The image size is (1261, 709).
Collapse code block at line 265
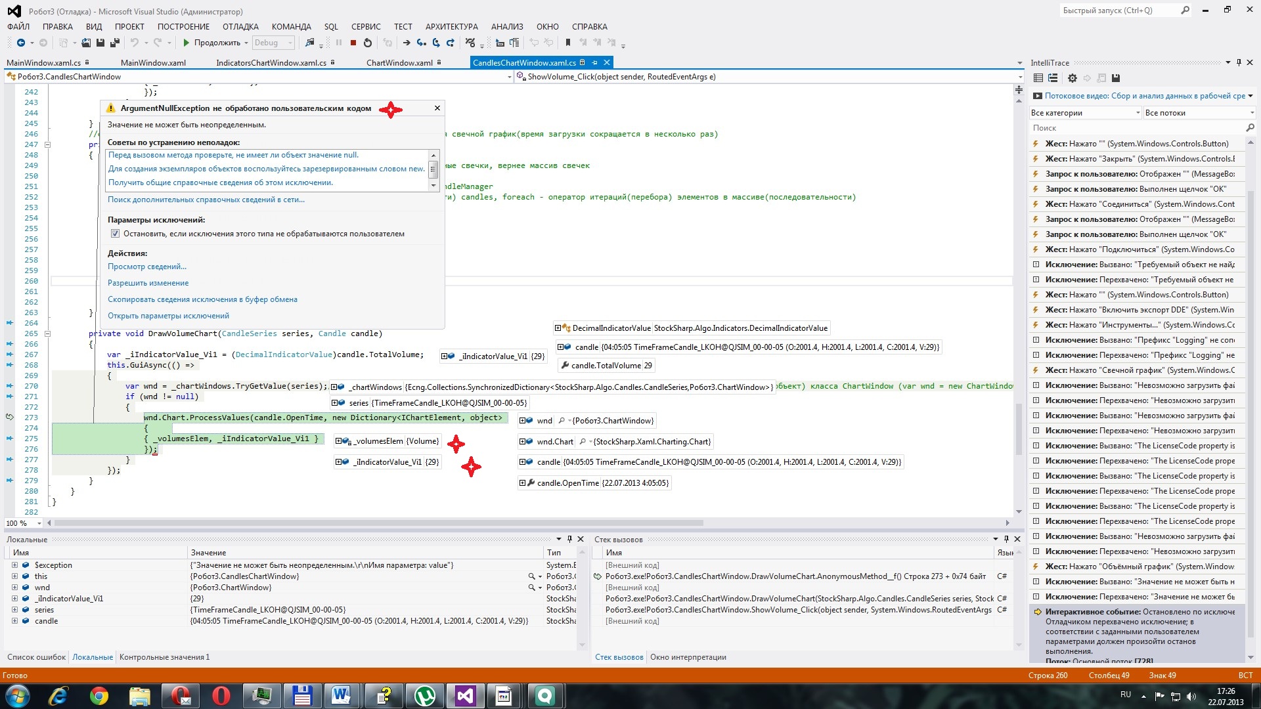pyautogui.click(x=47, y=333)
